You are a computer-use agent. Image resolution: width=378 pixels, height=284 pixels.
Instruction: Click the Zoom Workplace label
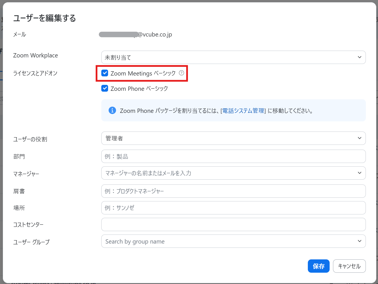click(x=36, y=55)
